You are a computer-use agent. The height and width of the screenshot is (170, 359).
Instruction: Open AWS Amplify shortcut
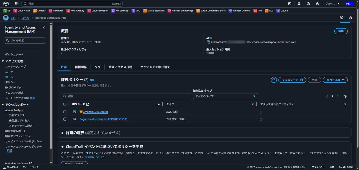pos(76,11)
